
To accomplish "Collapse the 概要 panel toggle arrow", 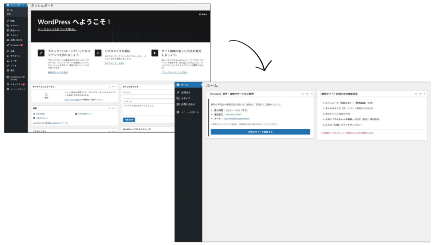I will point(117,108).
